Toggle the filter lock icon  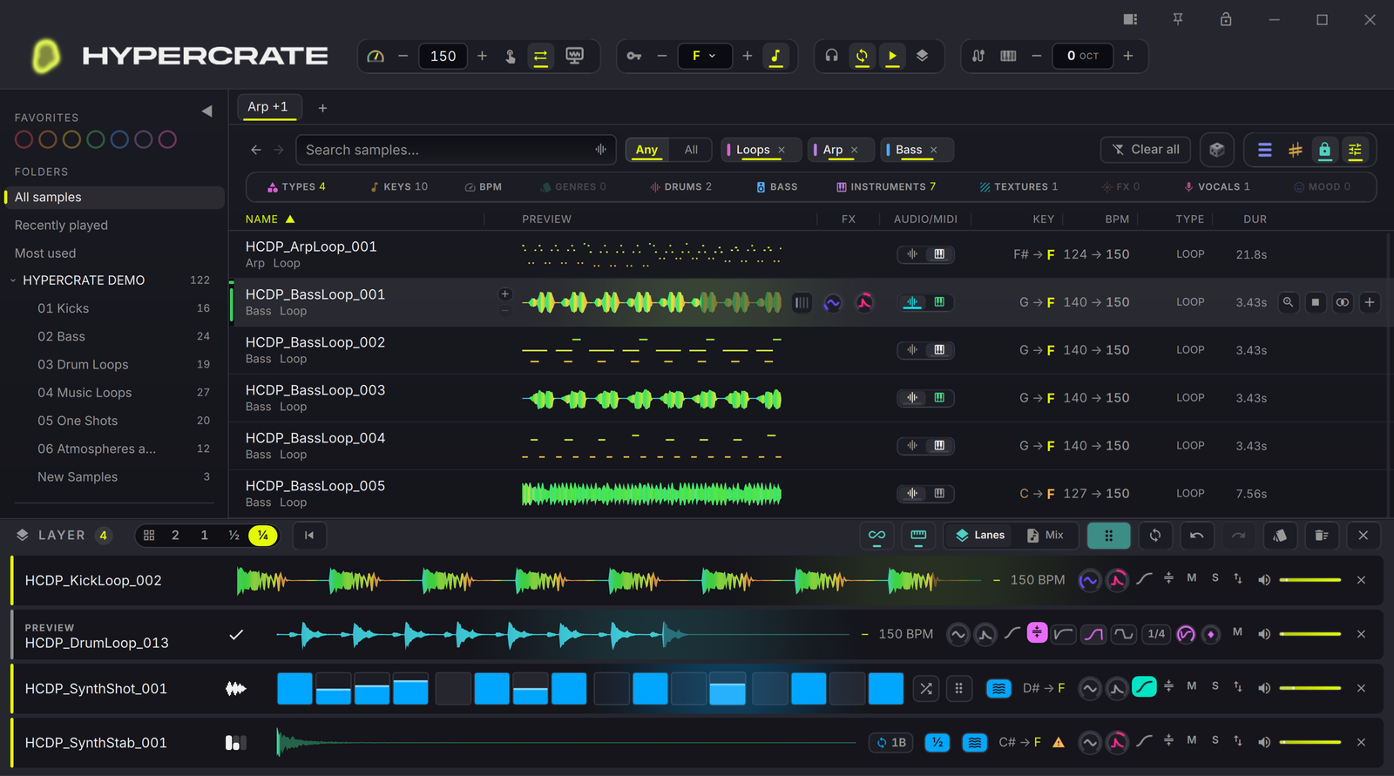[x=1325, y=150]
